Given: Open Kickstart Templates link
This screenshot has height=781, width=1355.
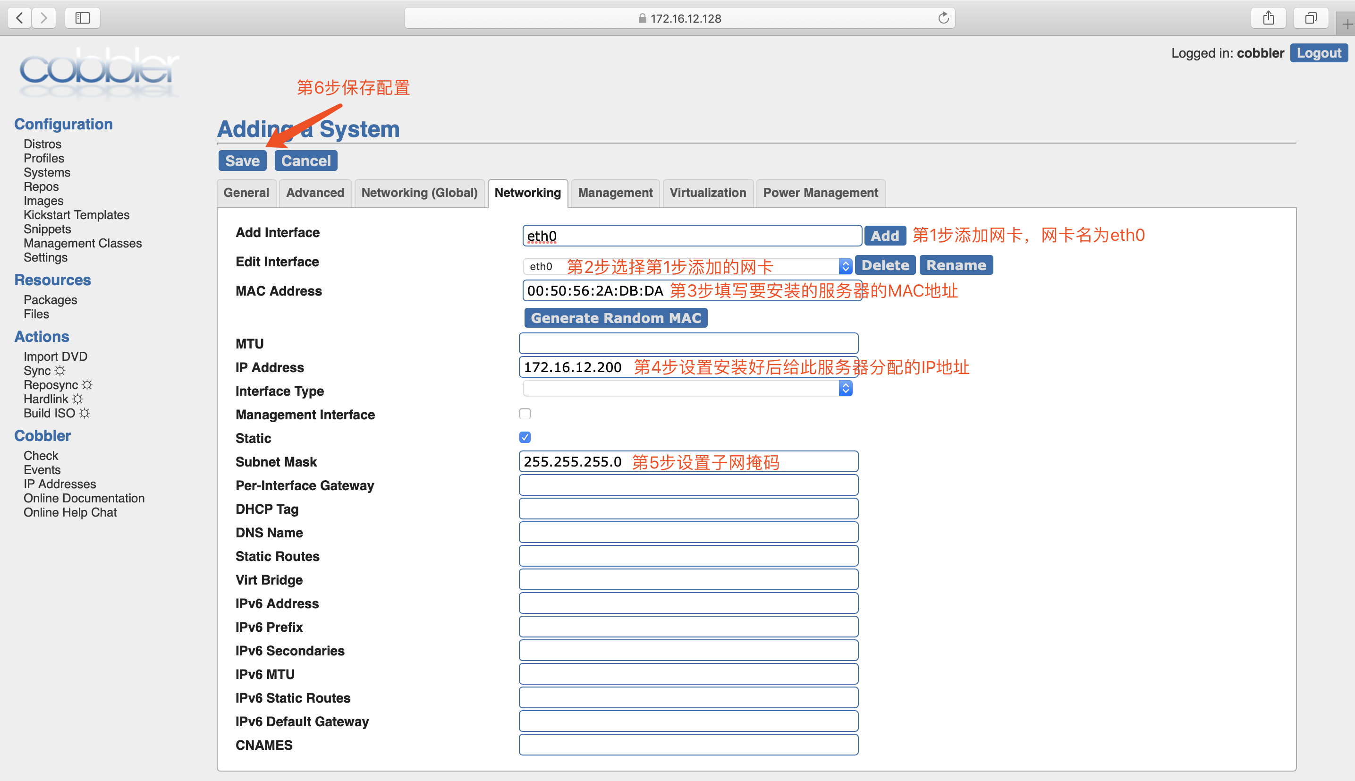Looking at the screenshot, I should 76,214.
